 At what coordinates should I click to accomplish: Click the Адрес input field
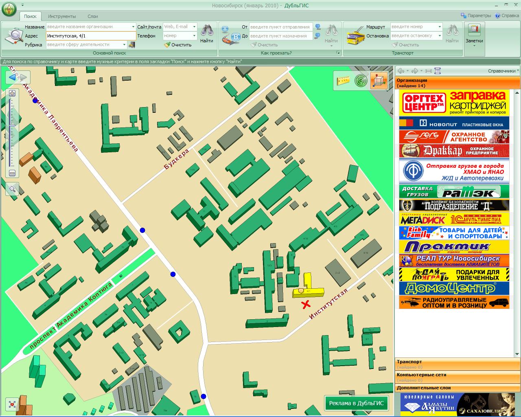click(90, 36)
